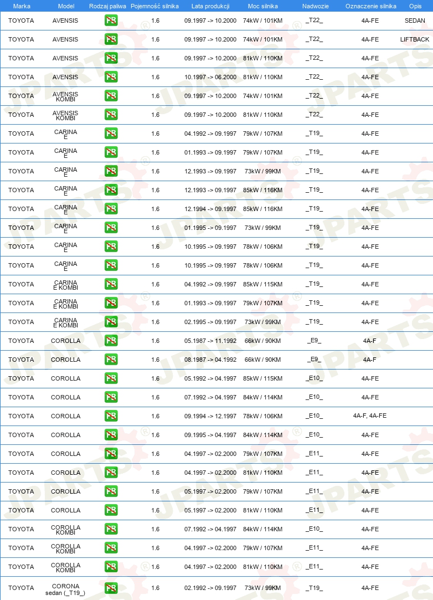
Task: Click the petrol icon in the Avensis SEDAN row
Action: tap(111, 20)
